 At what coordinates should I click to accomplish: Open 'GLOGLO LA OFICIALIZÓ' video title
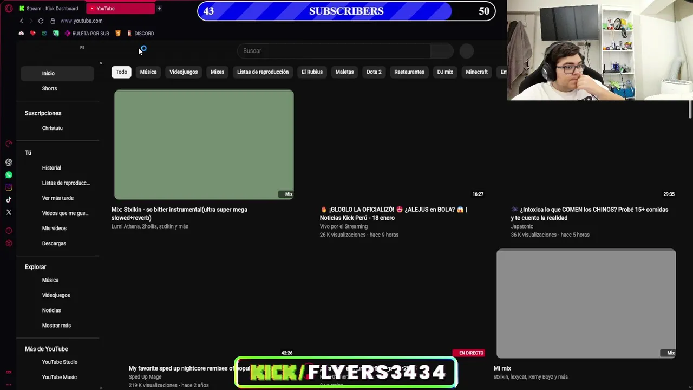394,213
